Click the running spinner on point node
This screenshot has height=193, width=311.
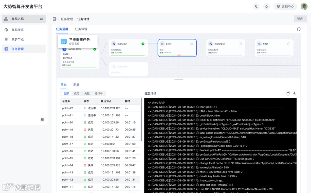point(191,44)
